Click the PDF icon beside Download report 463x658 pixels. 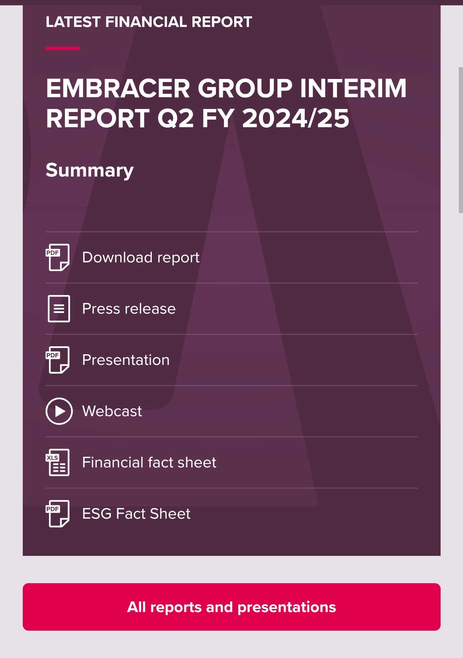click(58, 257)
